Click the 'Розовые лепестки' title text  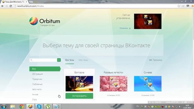click(113, 72)
